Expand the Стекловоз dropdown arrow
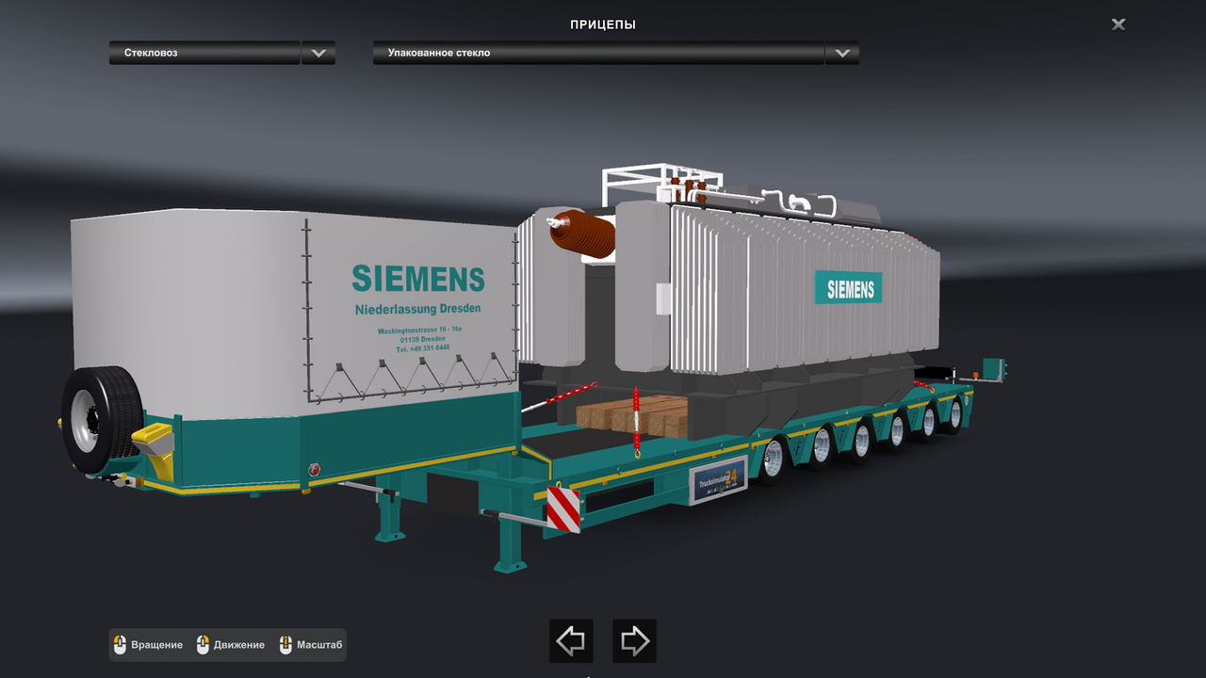Image resolution: width=1206 pixels, height=678 pixels. point(318,53)
